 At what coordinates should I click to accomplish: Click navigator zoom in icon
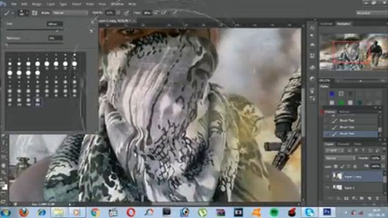pyautogui.click(x=383, y=81)
